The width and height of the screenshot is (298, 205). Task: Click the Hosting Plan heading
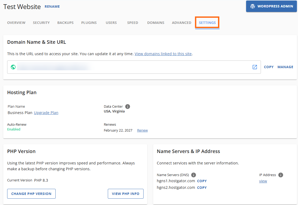[22, 93]
